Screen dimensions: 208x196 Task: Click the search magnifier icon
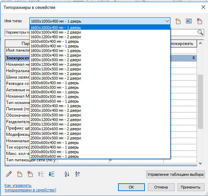200,32
